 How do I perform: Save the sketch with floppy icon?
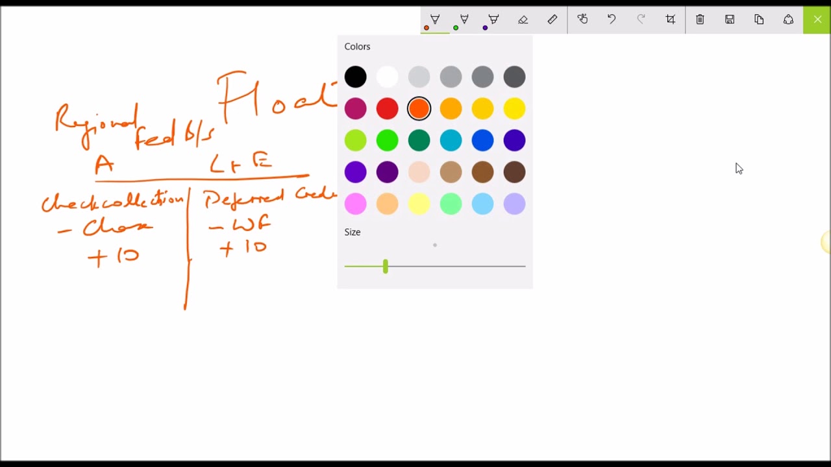(730, 20)
